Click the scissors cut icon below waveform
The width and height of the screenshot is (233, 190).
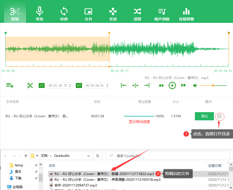point(30,85)
